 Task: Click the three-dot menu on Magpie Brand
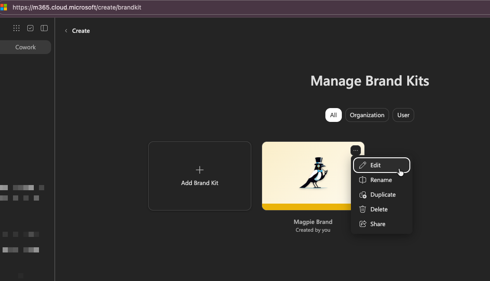356,150
